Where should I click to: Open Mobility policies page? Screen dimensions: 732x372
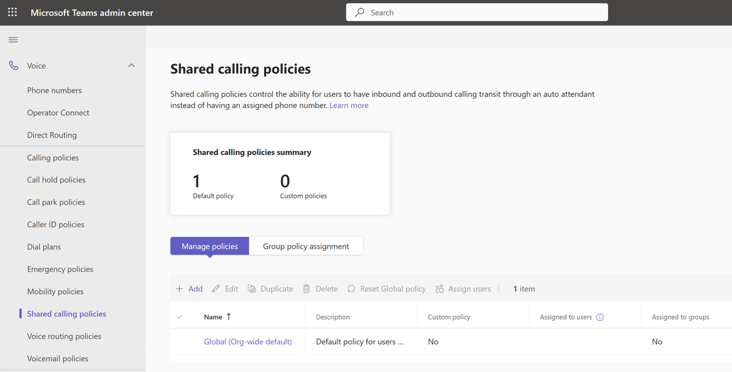(56, 292)
